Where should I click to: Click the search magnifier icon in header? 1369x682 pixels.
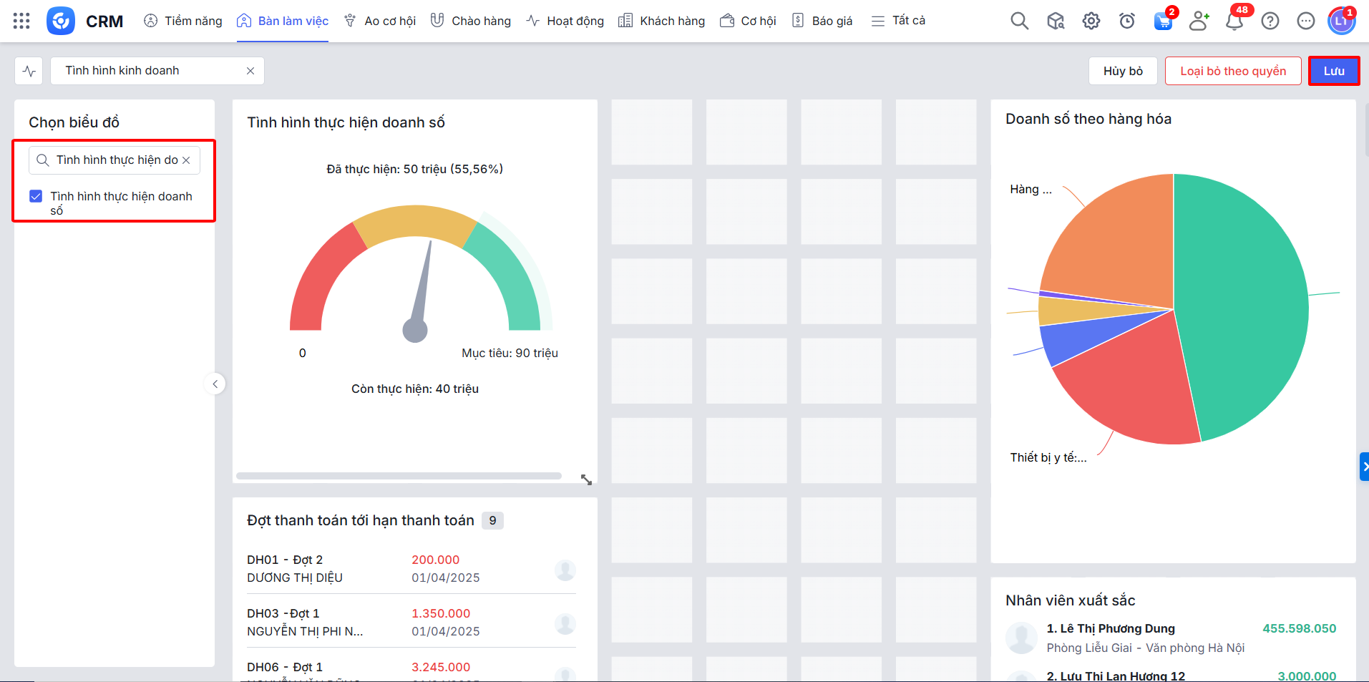(x=1019, y=21)
